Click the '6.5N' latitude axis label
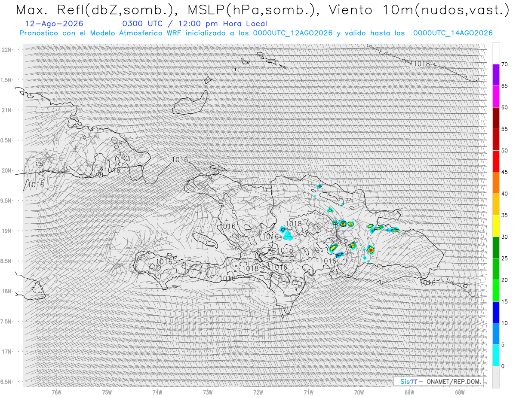The image size is (516, 398). (5, 382)
